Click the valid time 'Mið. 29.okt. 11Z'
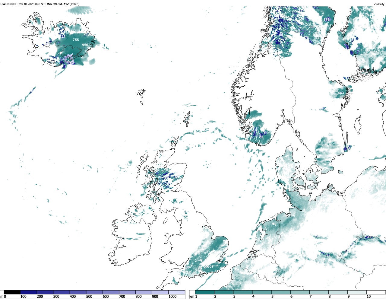Viewport: 386px width, 299px height. 57,4
